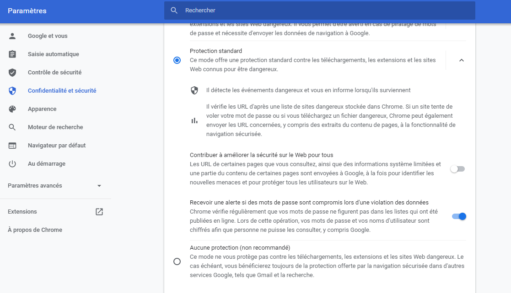511x293 pixels.
Task: Click the Rechercher settings search field
Action: [320, 10]
